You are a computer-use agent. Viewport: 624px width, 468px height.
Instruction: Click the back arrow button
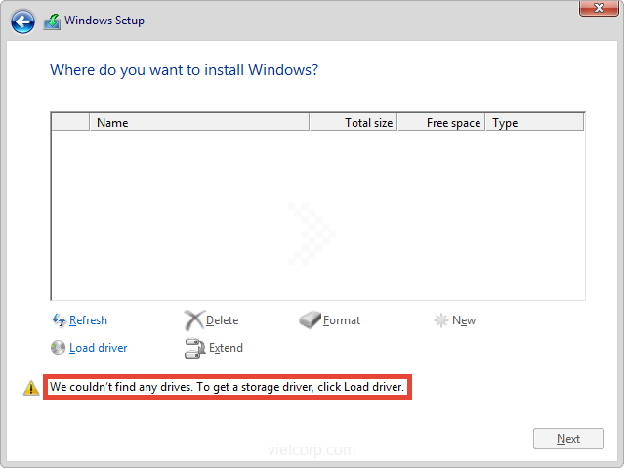pos(23,21)
